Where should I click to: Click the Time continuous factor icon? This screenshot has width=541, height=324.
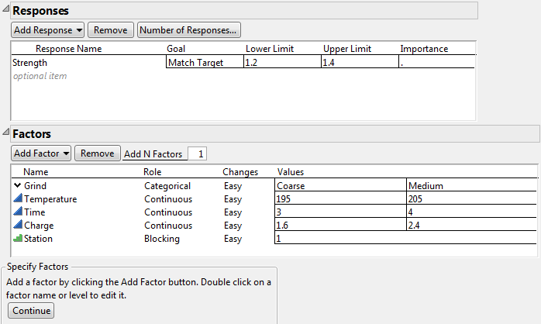click(18, 212)
